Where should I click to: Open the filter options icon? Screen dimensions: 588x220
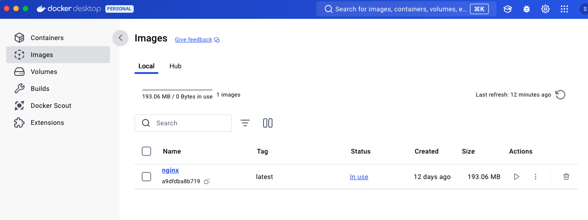pos(245,123)
